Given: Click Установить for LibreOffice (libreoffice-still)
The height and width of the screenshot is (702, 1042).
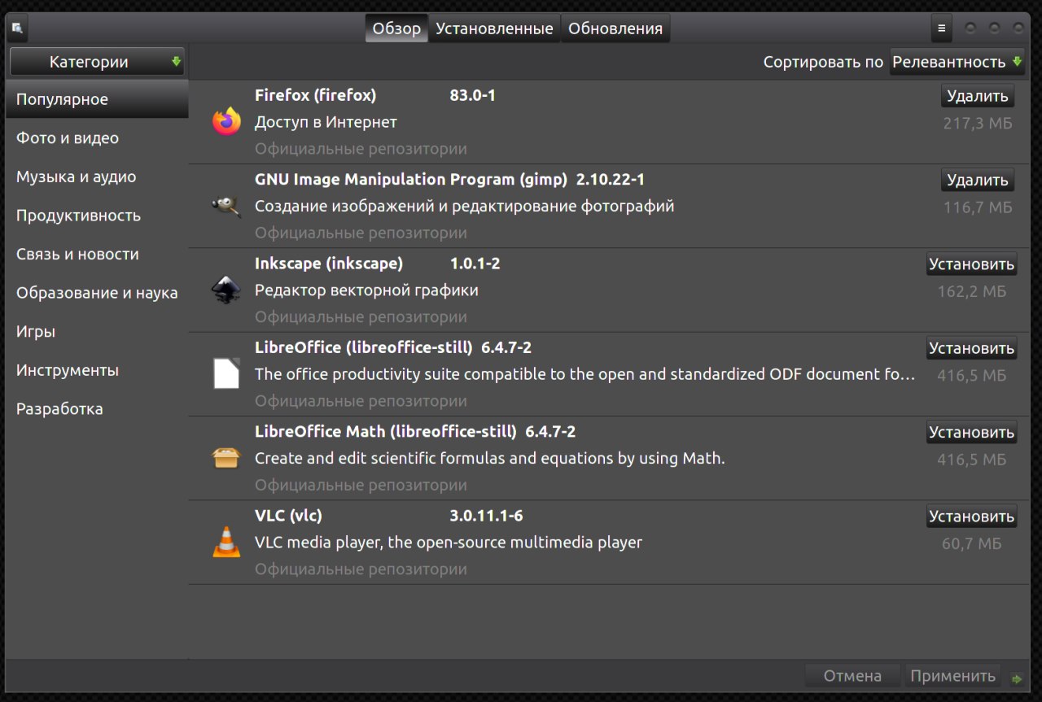Looking at the screenshot, I should coord(972,348).
